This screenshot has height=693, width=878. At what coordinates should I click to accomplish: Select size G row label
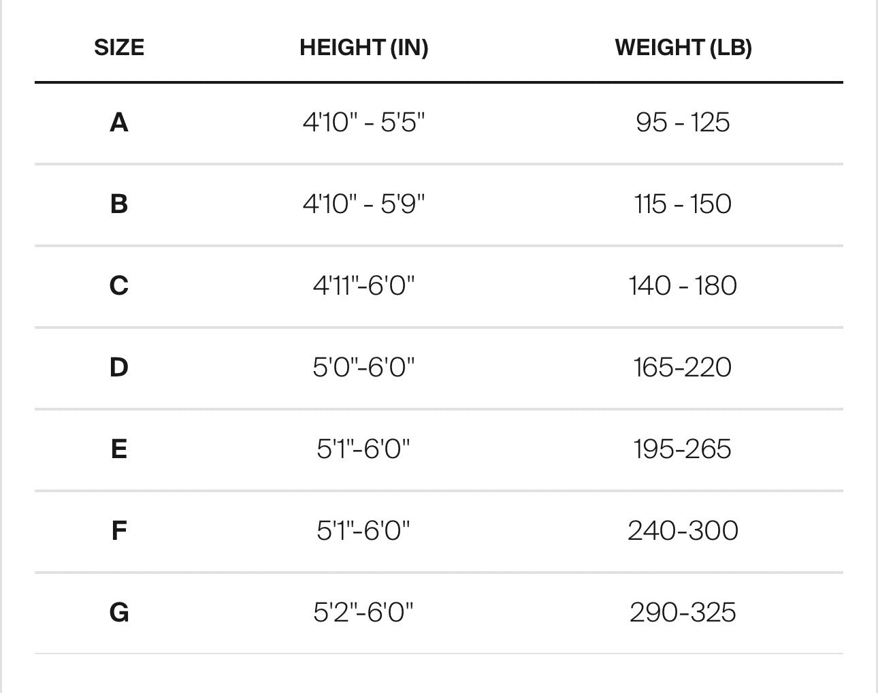[x=119, y=612]
